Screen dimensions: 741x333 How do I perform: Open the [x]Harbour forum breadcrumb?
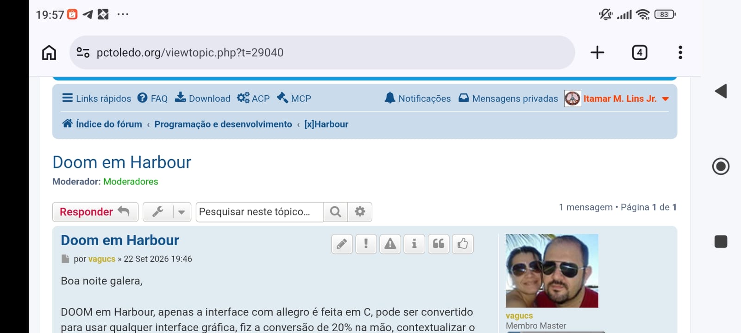point(326,124)
